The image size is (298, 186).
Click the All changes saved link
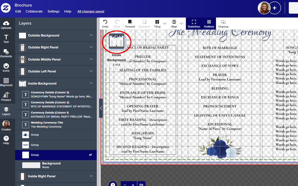pyautogui.click(x=91, y=11)
